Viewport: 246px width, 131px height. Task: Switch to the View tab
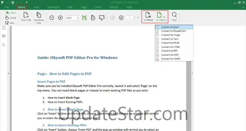pos(36,7)
